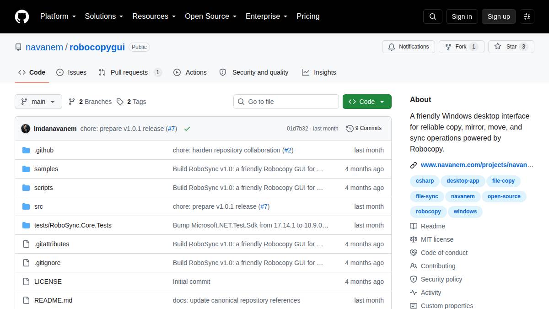Open the .gitignore file
The width and height of the screenshot is (549, 309).
click(x=48, y=263)
